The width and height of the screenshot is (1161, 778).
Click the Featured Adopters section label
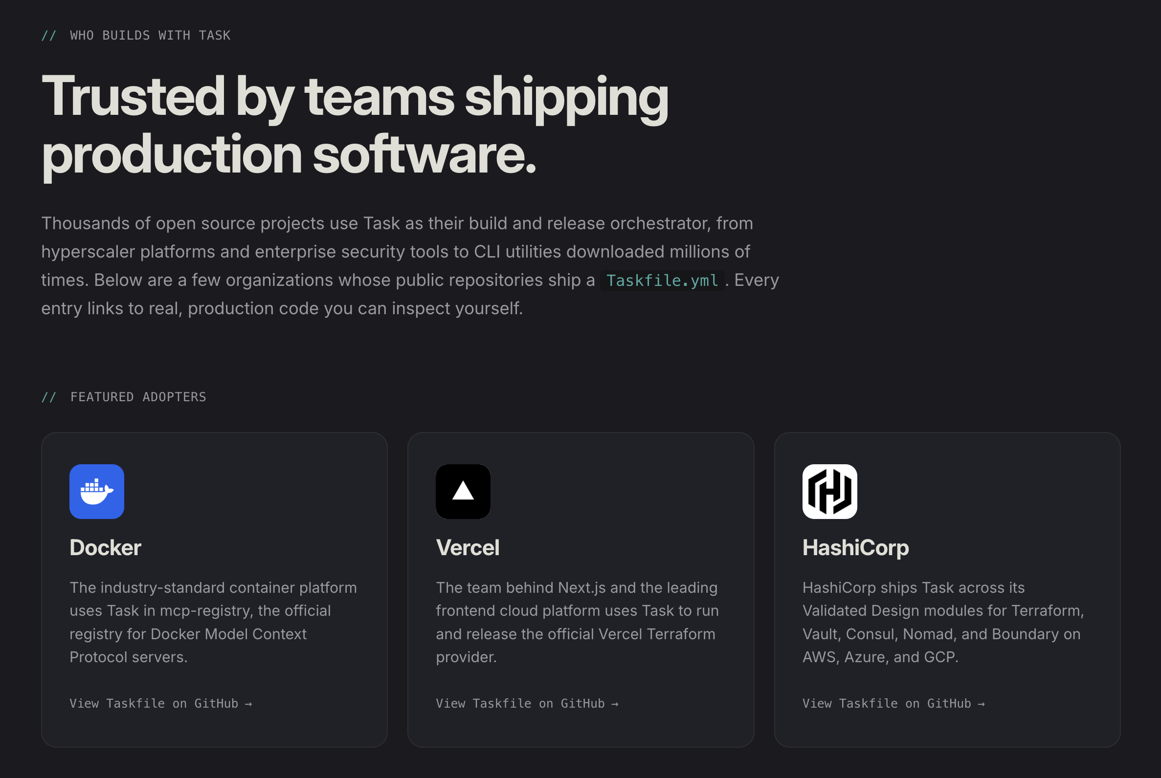124,397
